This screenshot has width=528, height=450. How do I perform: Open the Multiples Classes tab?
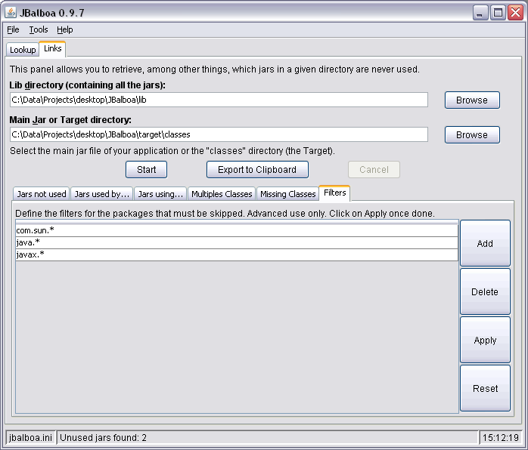coord(222,194)
